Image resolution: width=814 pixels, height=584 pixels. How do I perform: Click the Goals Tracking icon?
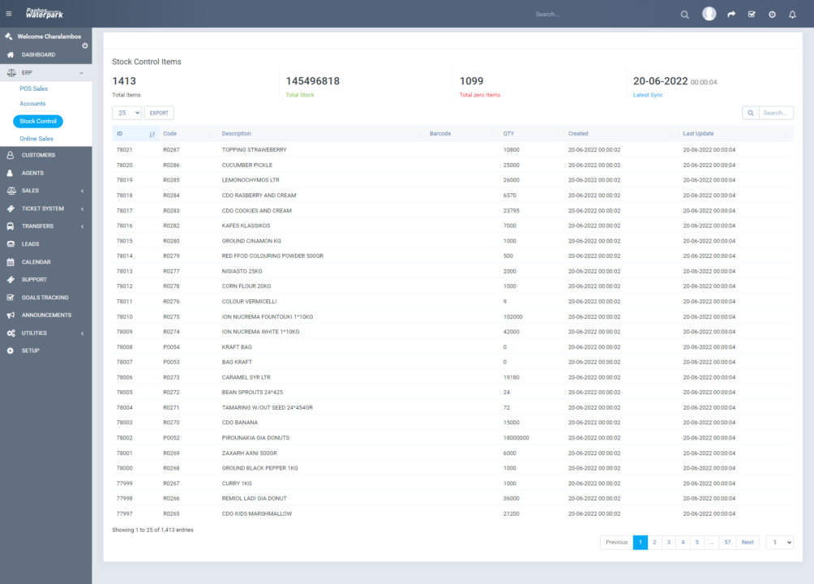coord(11,297)
